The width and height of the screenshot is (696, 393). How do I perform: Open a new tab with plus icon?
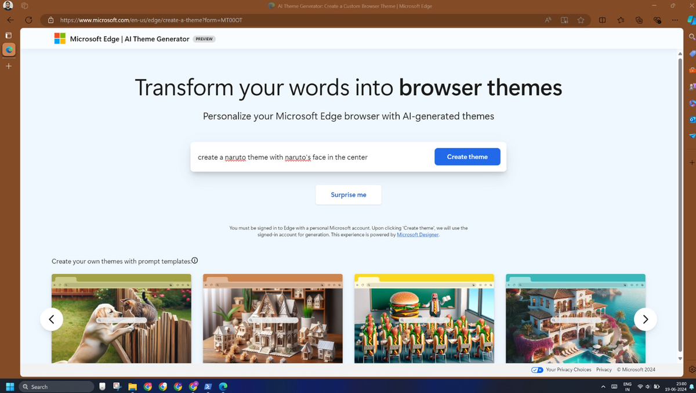tap(9, 66)
